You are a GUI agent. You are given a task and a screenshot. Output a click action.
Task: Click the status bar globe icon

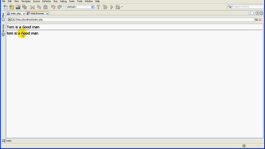pos(244,146)
